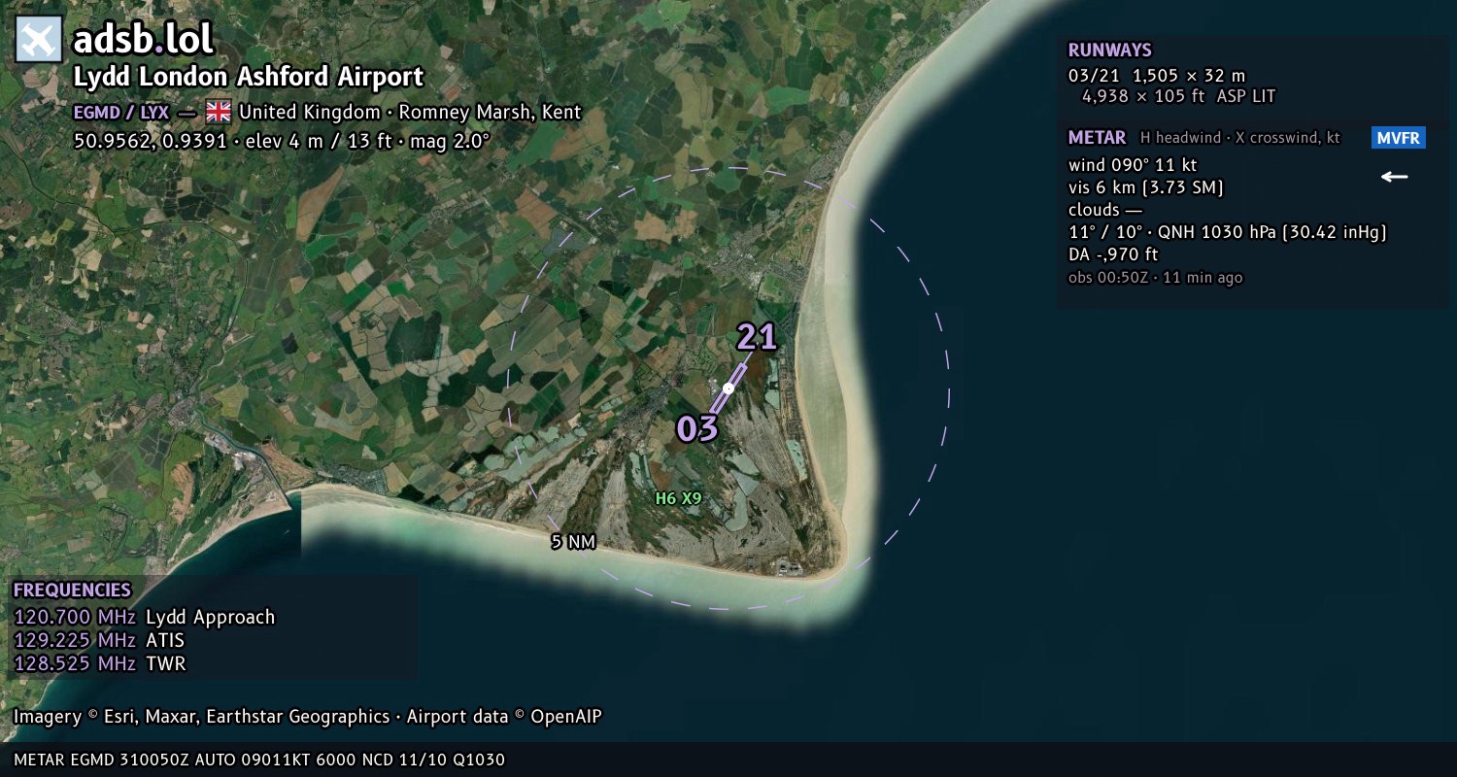Click the EGMD / LYX airport code
Screen dimensions: 1457x777
[x=121, y=112]
